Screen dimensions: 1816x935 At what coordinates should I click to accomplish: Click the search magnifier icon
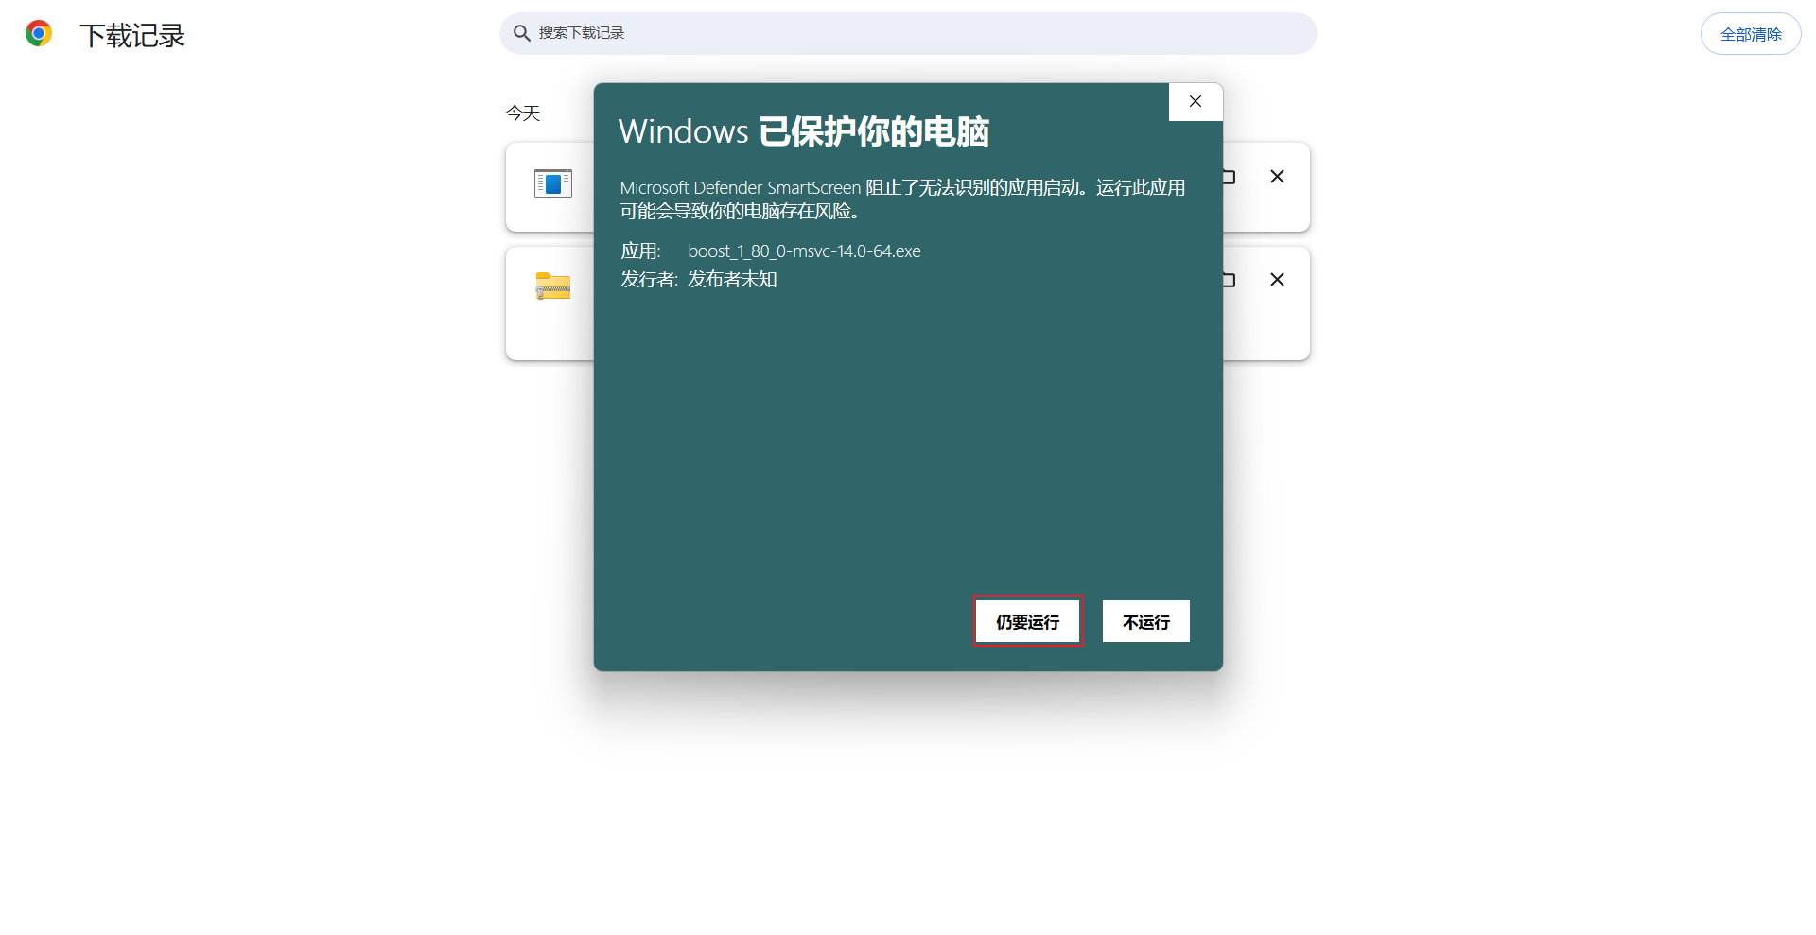pos(521,34)
